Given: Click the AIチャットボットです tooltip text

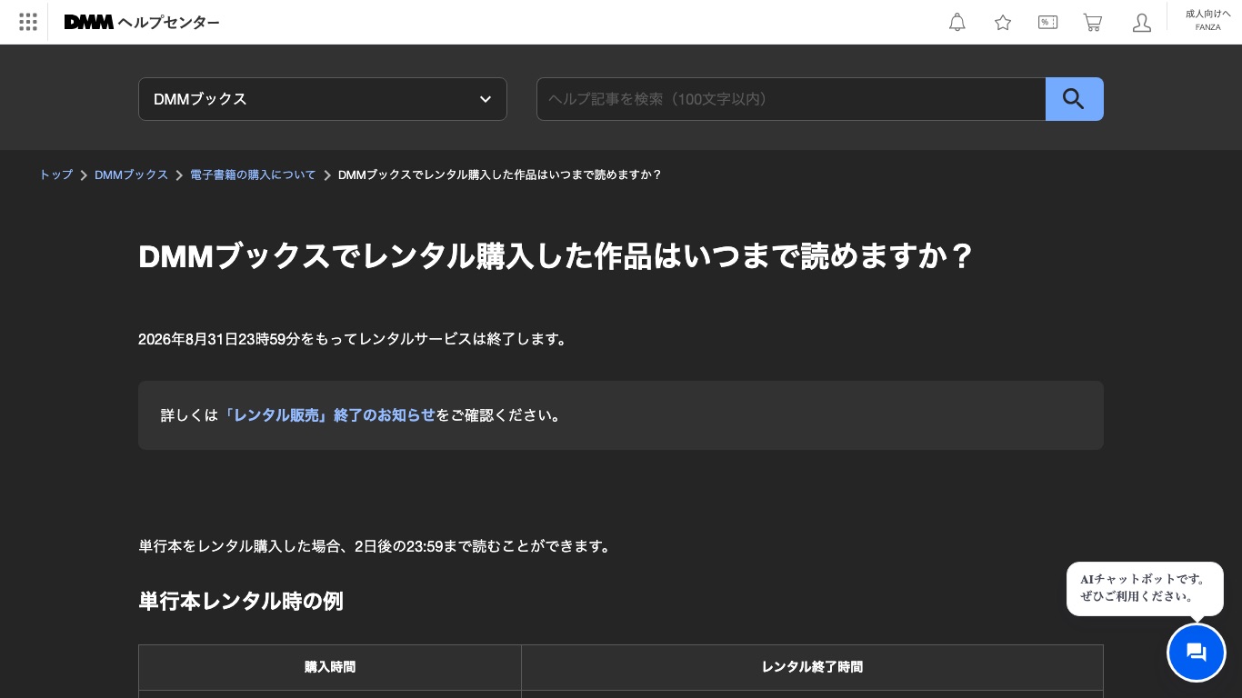Looking at the screenshot, I should (x=1145, y=587).
